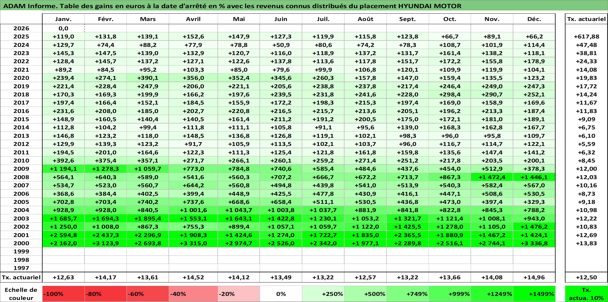The image size is (608, 302).
Task: Click the +617,88 actuarial rate value
Action: coord(586,36)
